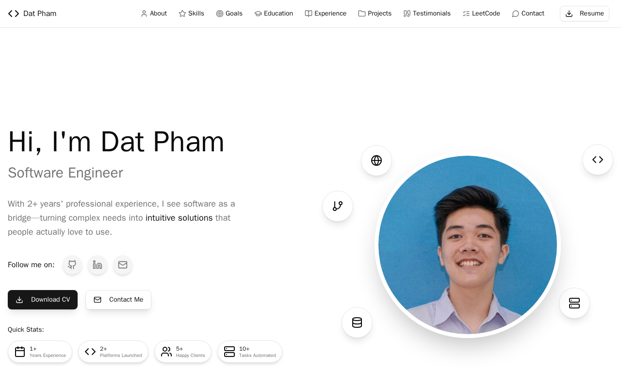The image size is (621, 388).
Task: Open the GitHub profile icon
Action: click(72, 265)
